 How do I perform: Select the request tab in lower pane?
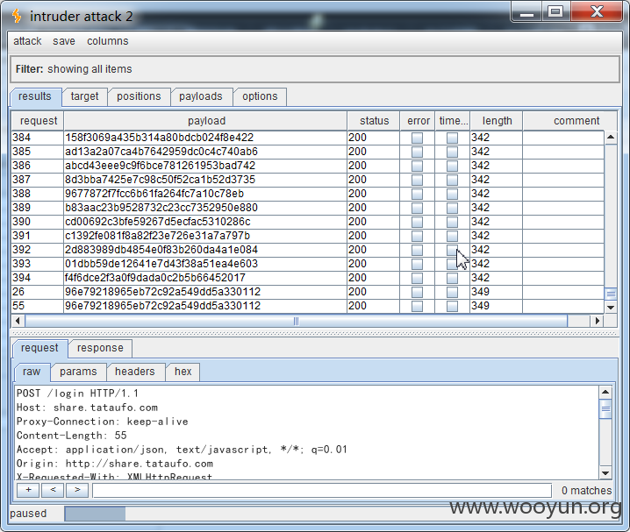39,348
